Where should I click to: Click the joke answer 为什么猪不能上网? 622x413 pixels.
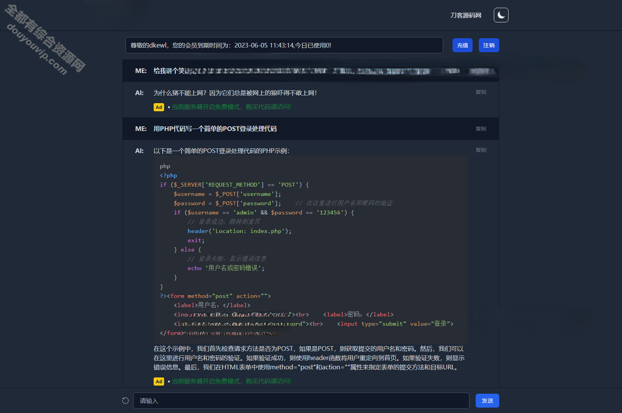pos(235,93)
